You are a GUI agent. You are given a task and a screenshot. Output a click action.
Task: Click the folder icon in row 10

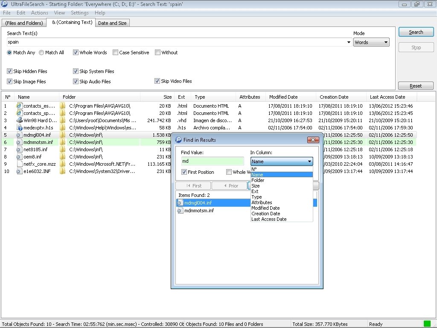63,171
